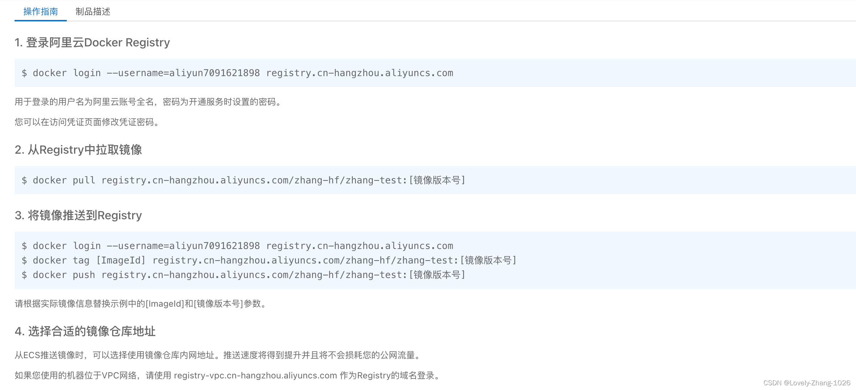This screenshot has width=856, height=390.
Task: Switch to the 操作指南 tab
Action: click(41, 12)
